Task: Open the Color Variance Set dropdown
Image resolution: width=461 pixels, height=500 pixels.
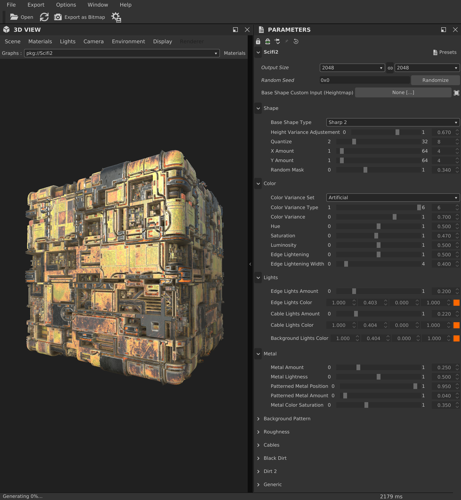Action: tap(392, 198)
